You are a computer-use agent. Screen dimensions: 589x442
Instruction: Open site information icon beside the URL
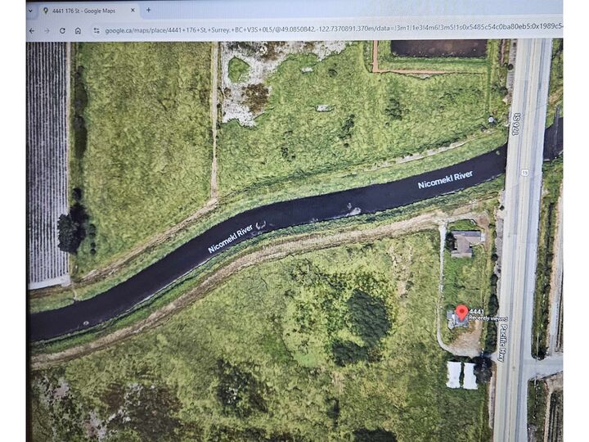96,30
